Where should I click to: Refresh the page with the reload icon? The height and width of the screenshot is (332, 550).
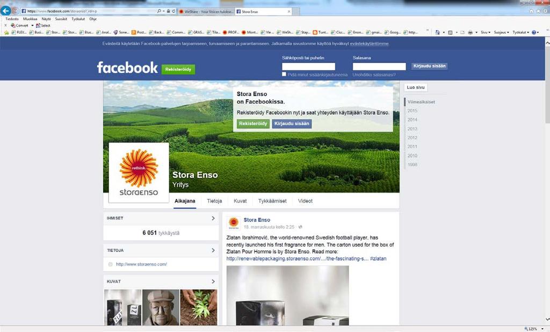click(173, 11)
